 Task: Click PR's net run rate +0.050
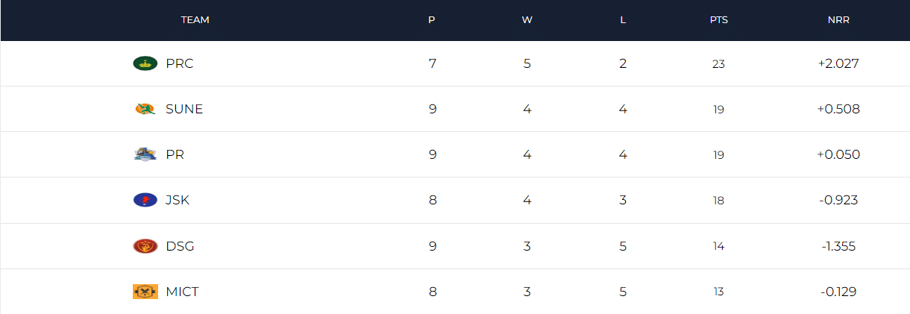pos(838,154)
